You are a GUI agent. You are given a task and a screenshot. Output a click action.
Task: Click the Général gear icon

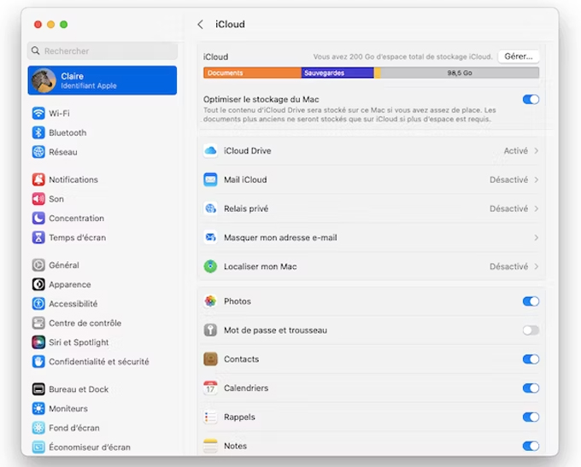point(38,266)
